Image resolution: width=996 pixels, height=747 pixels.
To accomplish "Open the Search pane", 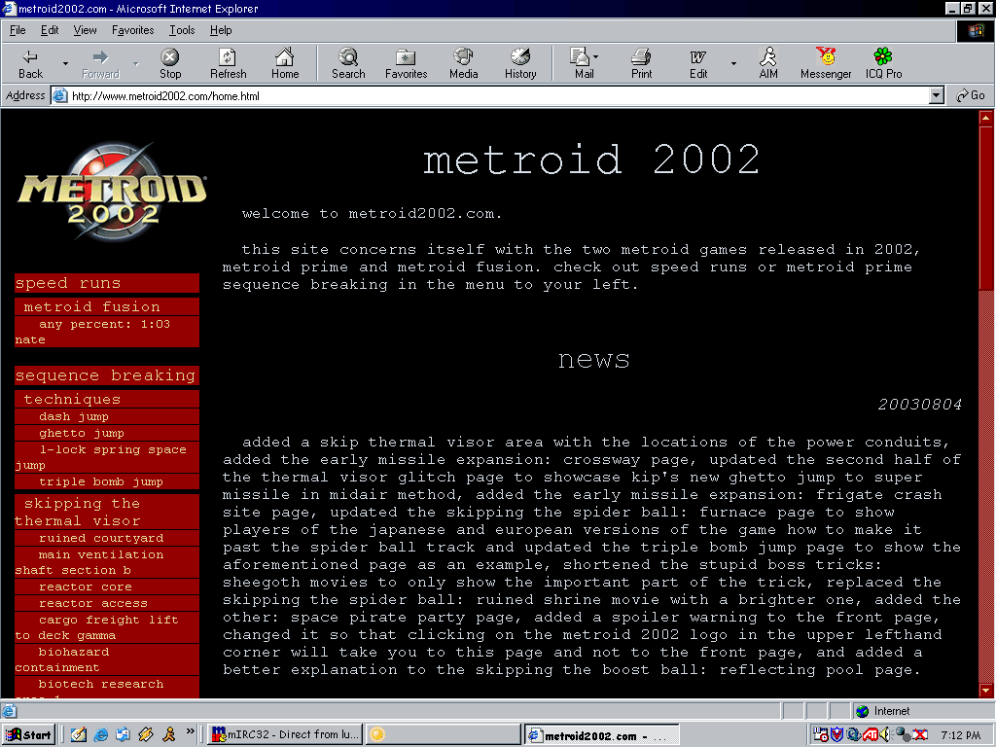I will [348, 63].
